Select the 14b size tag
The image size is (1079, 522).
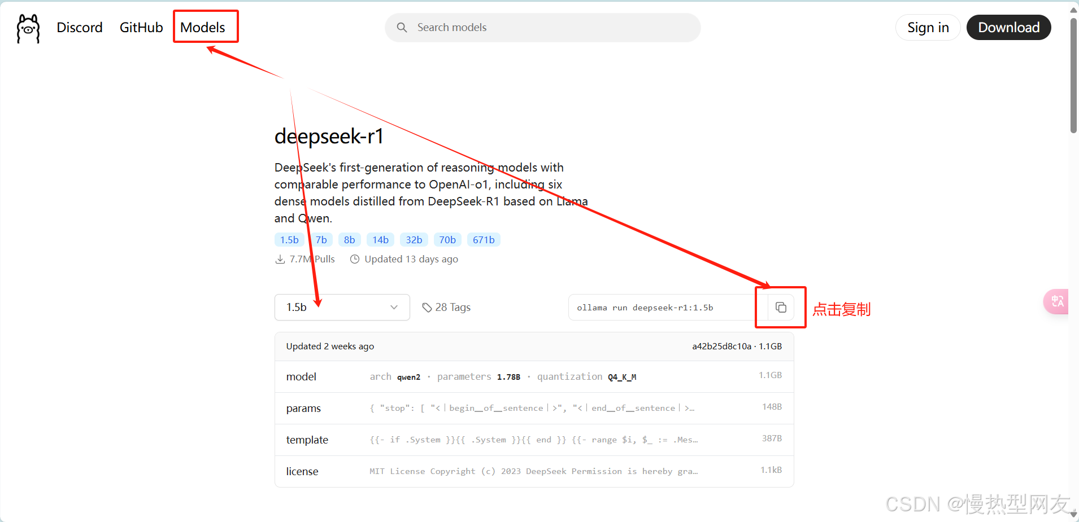point(380,240)
